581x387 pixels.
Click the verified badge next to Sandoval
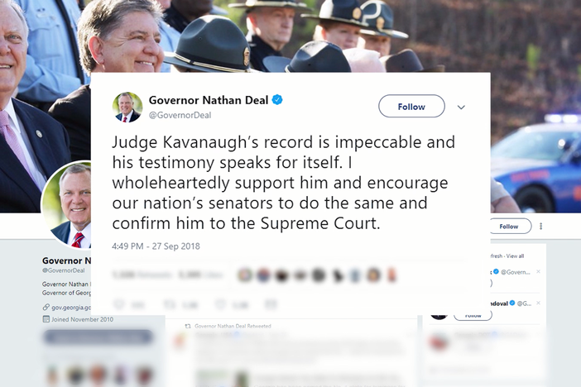point(512,303)
